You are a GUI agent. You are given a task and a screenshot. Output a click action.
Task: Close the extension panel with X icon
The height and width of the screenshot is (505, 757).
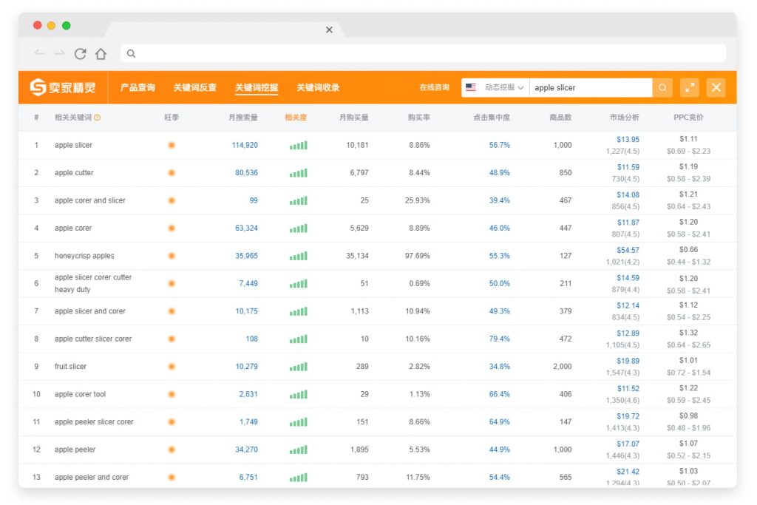[x=716, y=87]
